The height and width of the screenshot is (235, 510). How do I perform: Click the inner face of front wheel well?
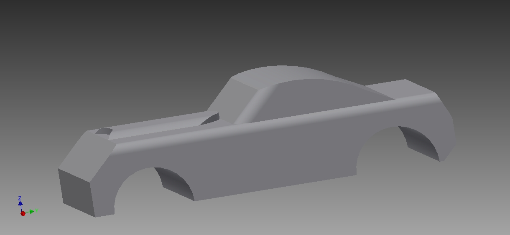176,183
